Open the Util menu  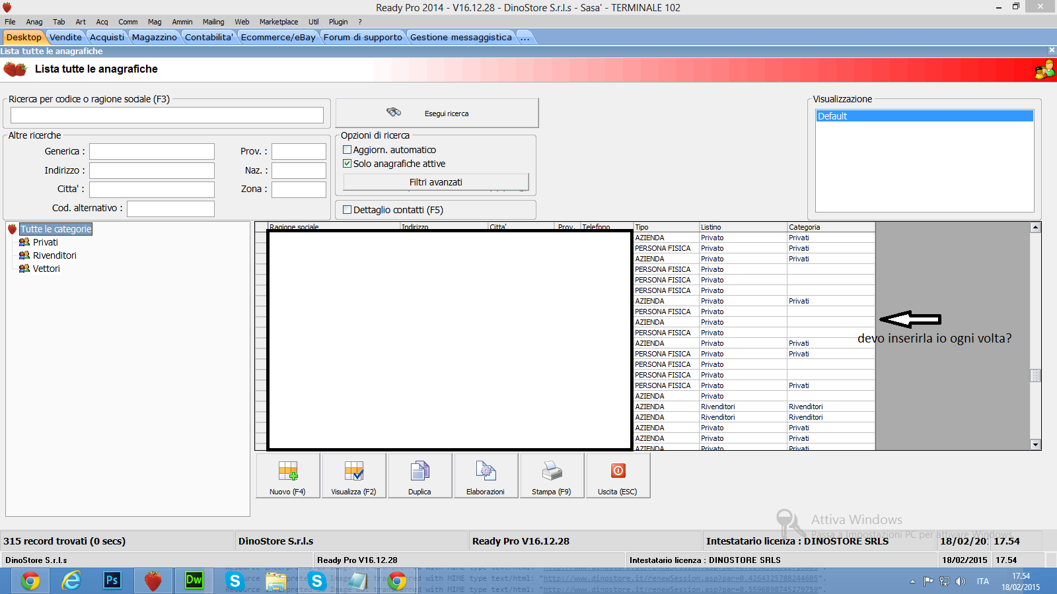pyautogui.click(x=314, y=22)
